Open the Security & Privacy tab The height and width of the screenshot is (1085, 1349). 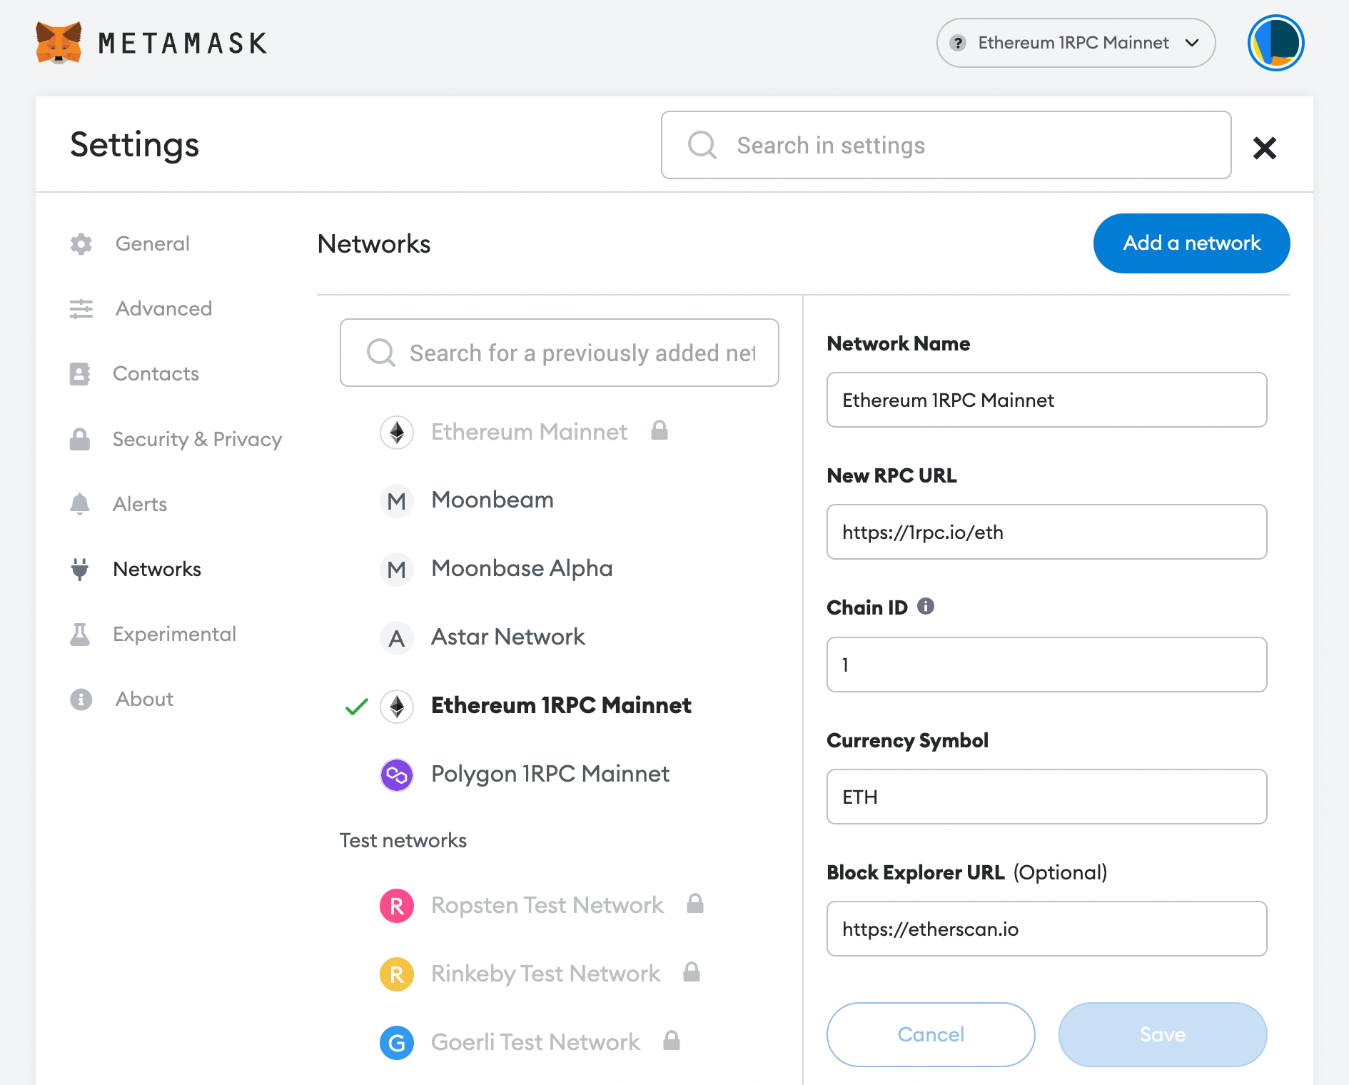pyautogui.click(x=197, y=439)
